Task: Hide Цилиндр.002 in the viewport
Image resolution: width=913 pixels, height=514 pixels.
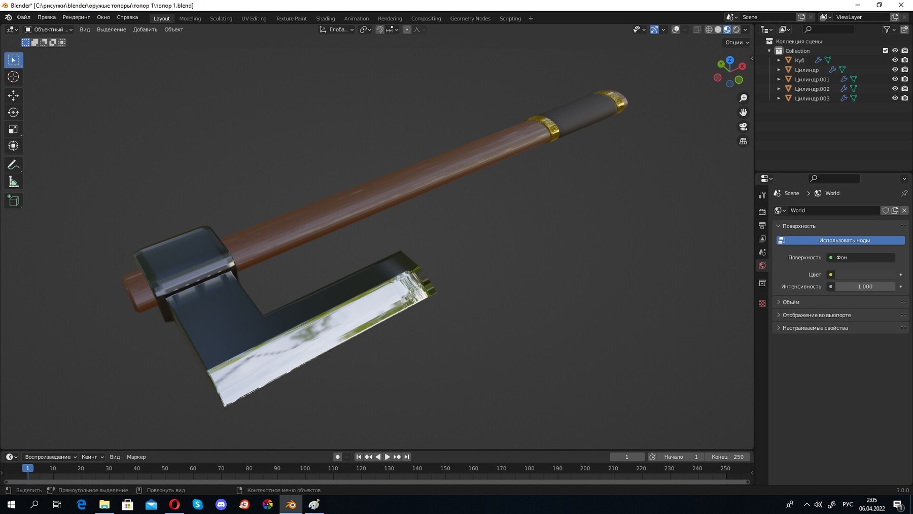Action: pyautogui.click(x=895, y=88)
